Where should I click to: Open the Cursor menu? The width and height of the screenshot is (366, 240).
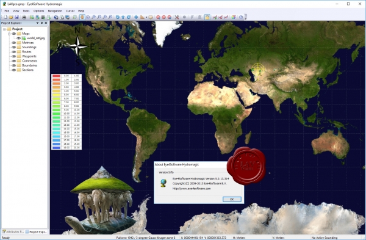coord(70,11)
